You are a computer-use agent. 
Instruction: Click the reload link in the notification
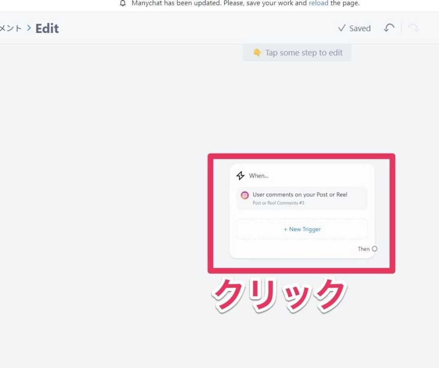[x=318, y=3]
